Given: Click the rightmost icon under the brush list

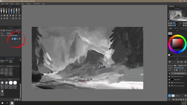Looking at the screenshot, I should point(20,99).
